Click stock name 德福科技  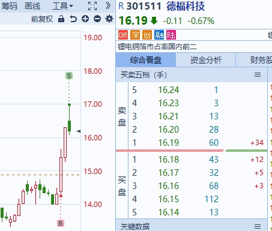click(x=186, y=6)
